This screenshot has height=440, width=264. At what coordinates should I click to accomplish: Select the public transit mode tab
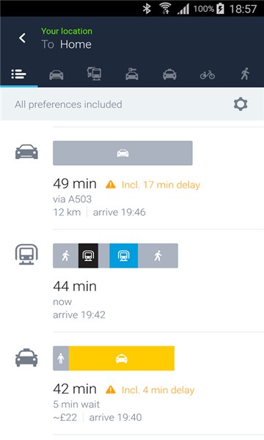coord(95,74)
